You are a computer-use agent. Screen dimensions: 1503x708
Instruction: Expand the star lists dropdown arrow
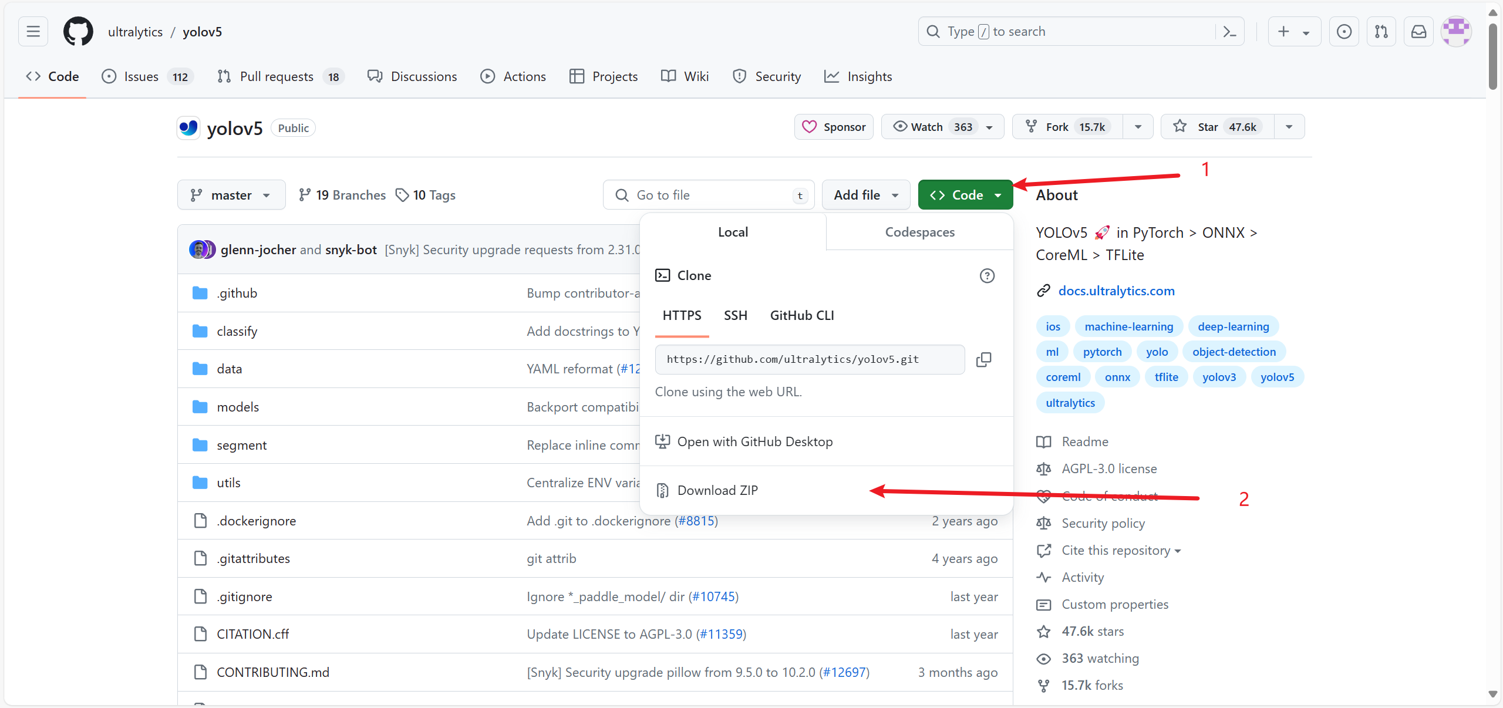1289,127
